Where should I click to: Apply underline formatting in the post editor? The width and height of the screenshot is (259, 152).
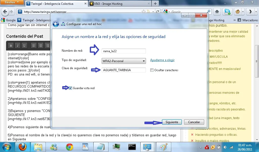pos(24,46)
